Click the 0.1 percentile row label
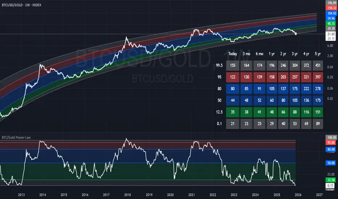 point(219,124)
